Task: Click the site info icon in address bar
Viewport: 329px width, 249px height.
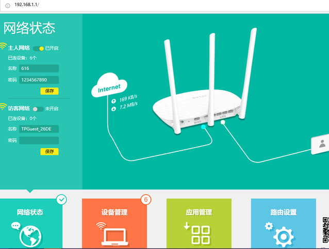Action: pos(8,6)
